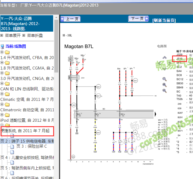
Task: Go to next page with 下一页
Action: (x=138, y=19)
